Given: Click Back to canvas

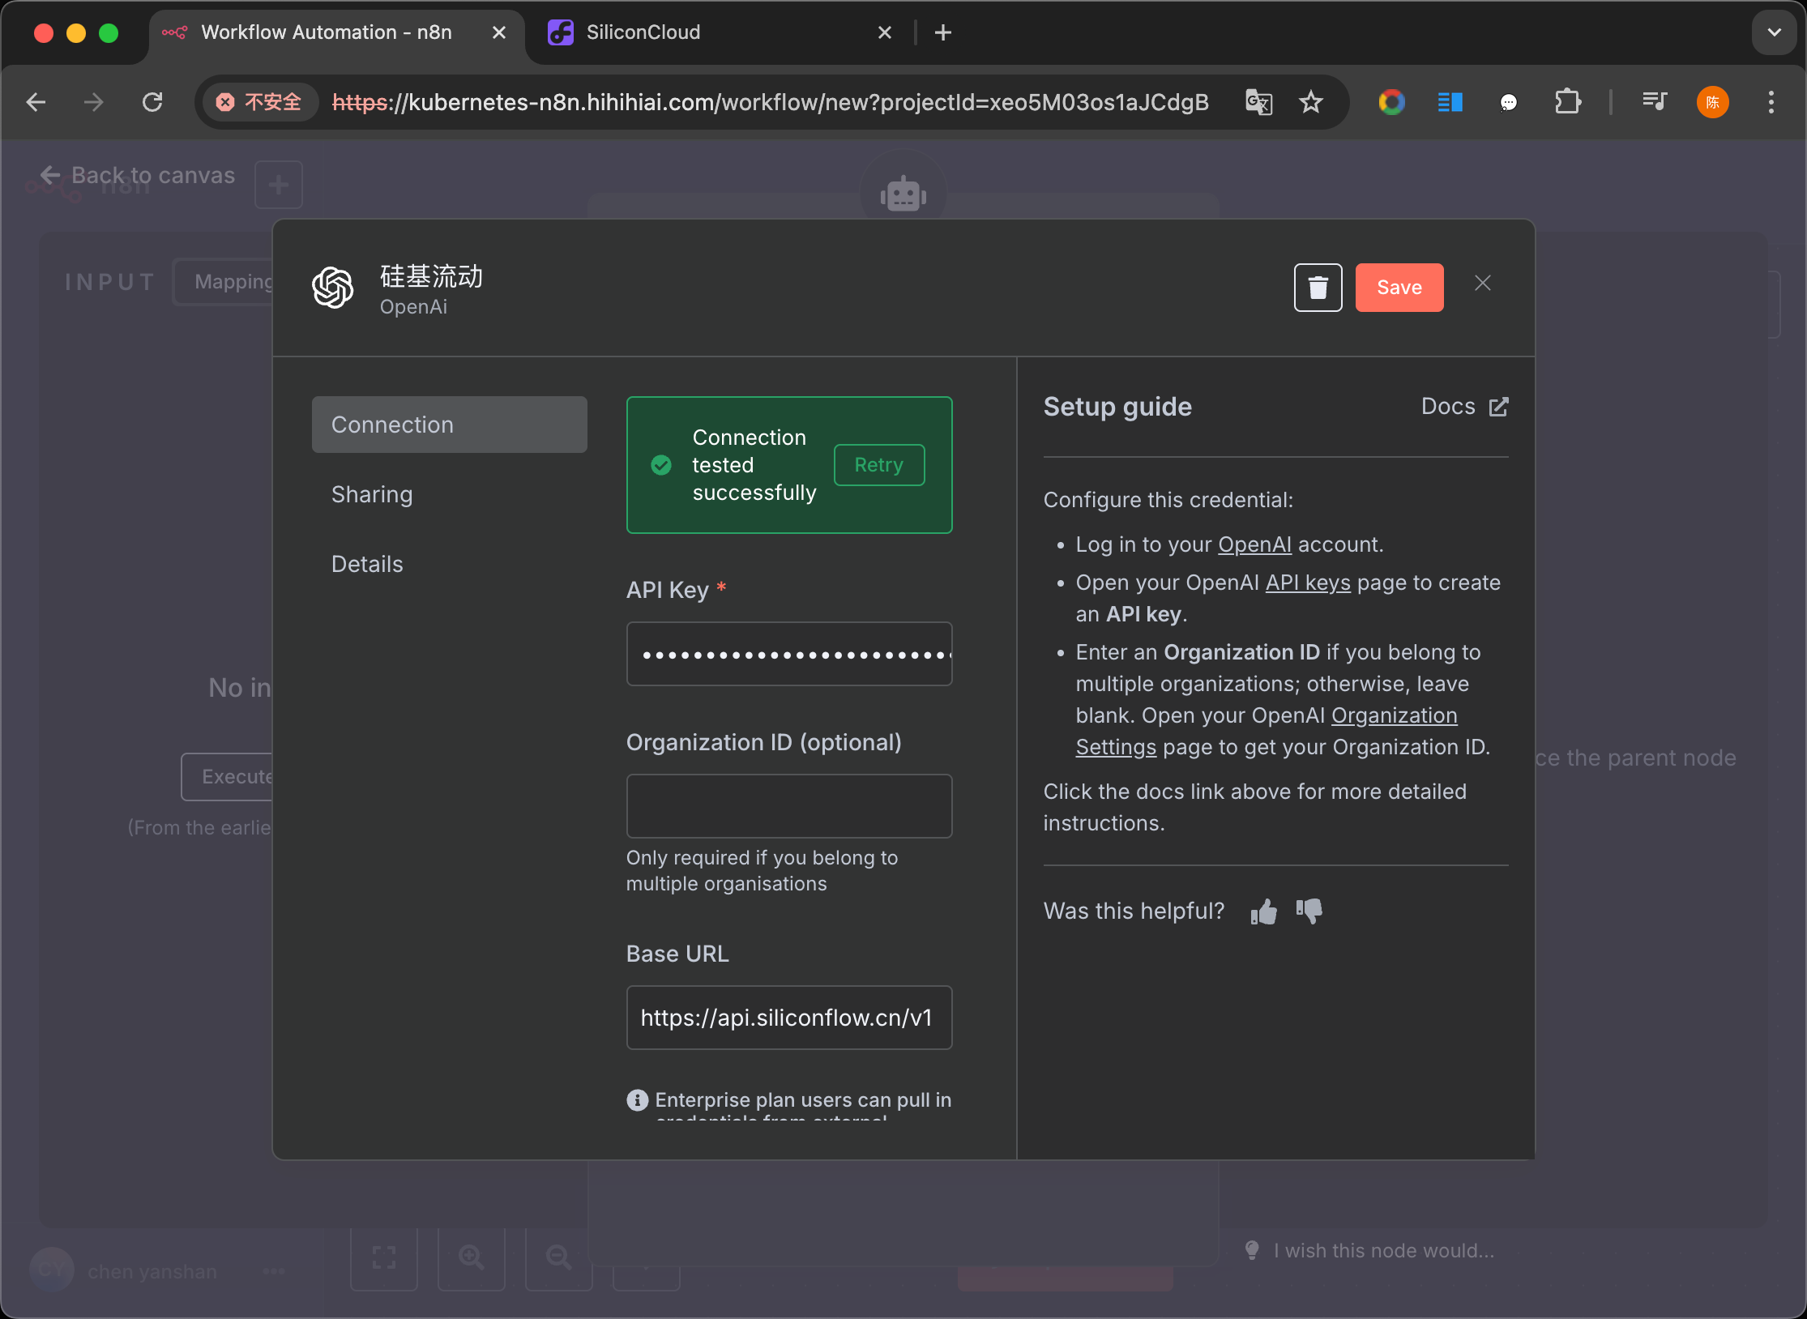Looking at the screenshot, I should (x=138, y=175).
